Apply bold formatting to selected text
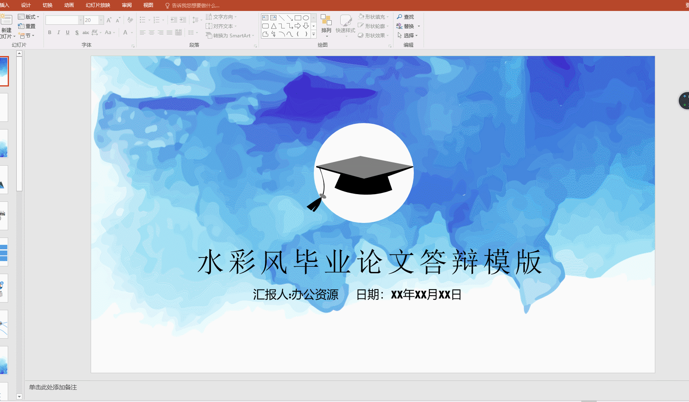 pos(50,33)
